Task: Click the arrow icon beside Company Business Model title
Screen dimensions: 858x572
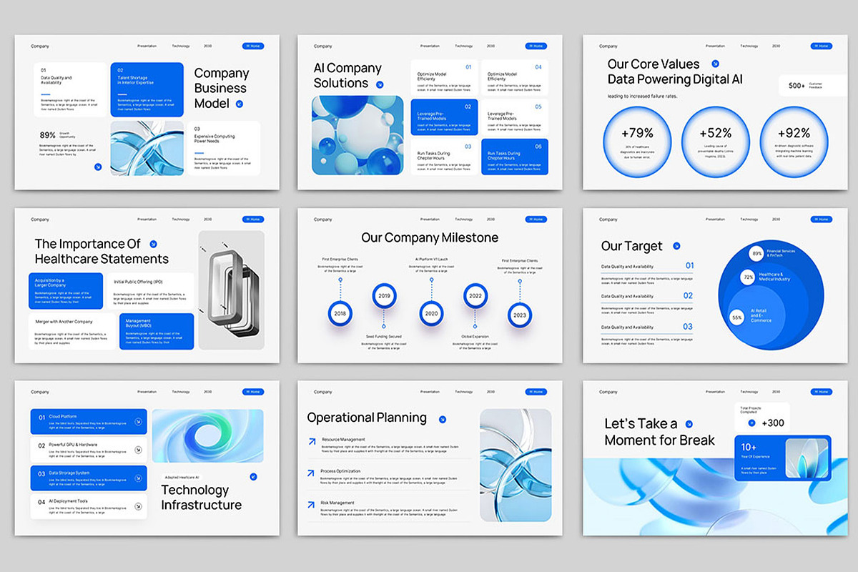Action: [x=239, y=104]
